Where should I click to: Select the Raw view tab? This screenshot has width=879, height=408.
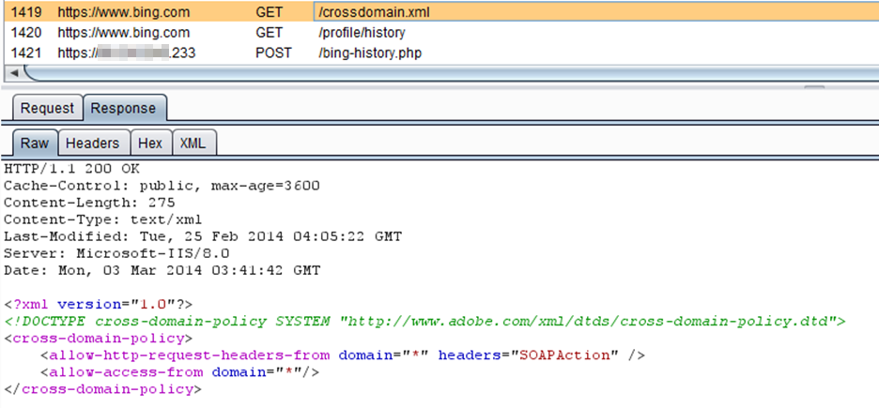[35, 144]
